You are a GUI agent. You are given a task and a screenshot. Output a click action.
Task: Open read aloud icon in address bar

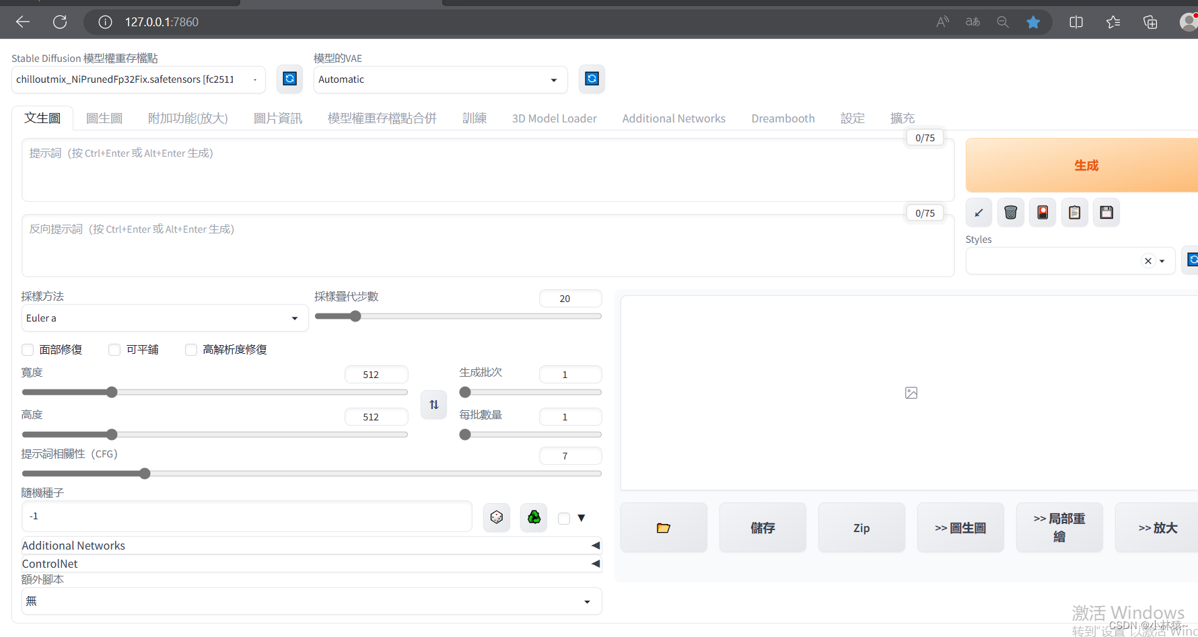tap(943, 22)
